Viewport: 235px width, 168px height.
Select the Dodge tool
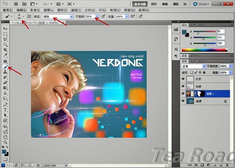click(5, 98)
